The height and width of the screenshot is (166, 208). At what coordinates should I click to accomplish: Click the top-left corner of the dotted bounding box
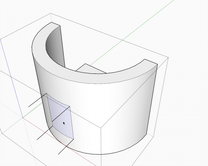click(x=51, y=13)
